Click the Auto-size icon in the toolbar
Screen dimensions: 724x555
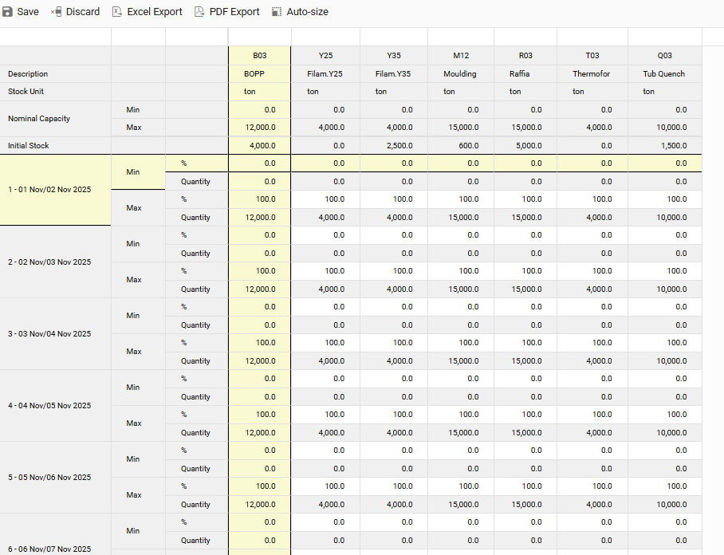[x=276, y=11]
